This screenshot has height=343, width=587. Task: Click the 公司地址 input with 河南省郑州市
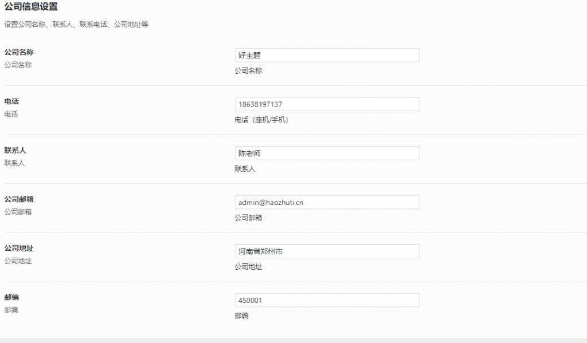[x=327, y=251]
